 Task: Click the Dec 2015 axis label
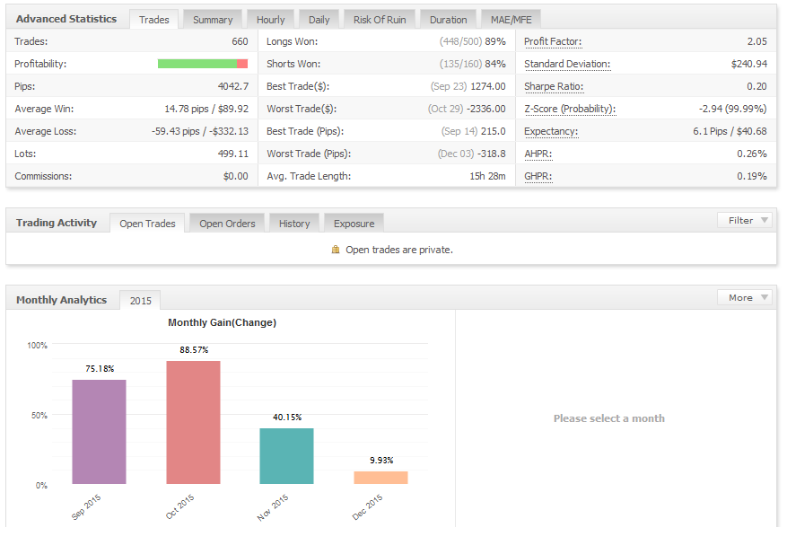coord(367,506)
